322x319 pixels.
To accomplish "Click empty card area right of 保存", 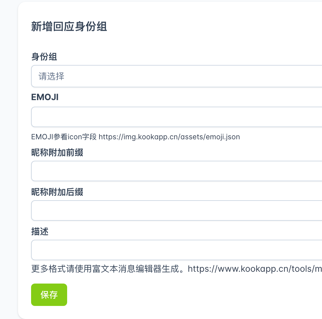I will [x=186, y=294].
